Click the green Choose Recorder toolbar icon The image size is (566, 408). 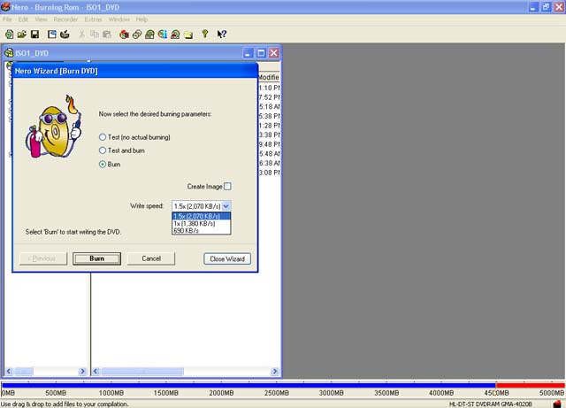click(x=205, y=34)
